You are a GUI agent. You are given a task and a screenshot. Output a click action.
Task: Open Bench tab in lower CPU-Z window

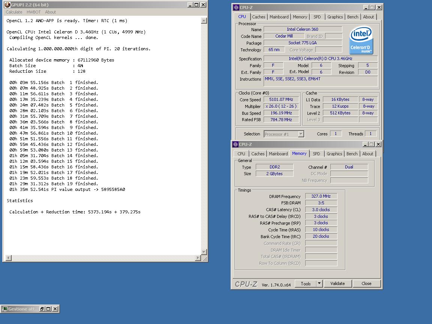click(x=352, y=154)
